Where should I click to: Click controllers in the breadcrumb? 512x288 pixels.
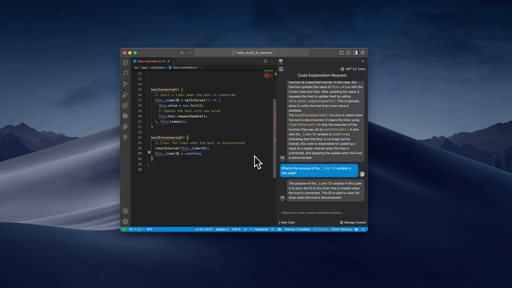click(157, 68)
